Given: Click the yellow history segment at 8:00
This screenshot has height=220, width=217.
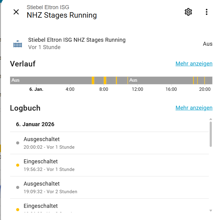Looking at the screenshot, I should pyautogui.click(x=105, y=80).
